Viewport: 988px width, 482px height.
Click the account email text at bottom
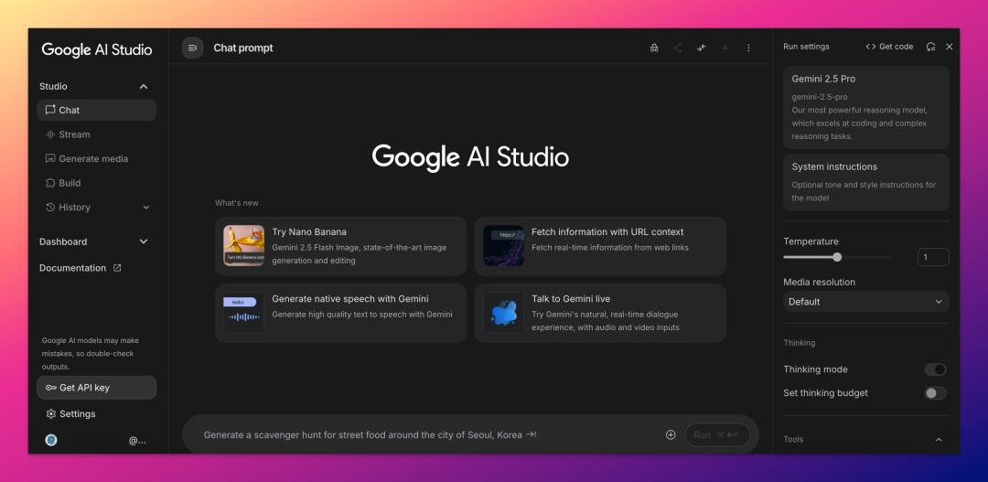[137, 441]
